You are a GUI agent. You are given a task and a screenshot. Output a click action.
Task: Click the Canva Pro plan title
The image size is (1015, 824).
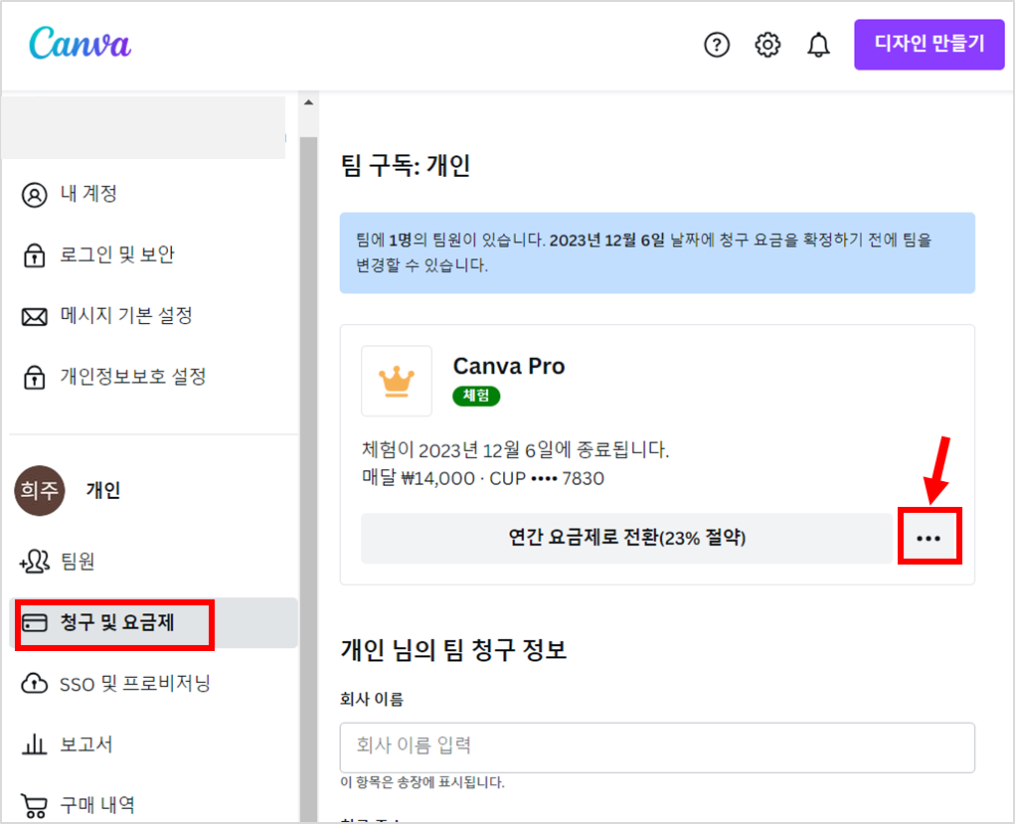click(x=509, y=366)
